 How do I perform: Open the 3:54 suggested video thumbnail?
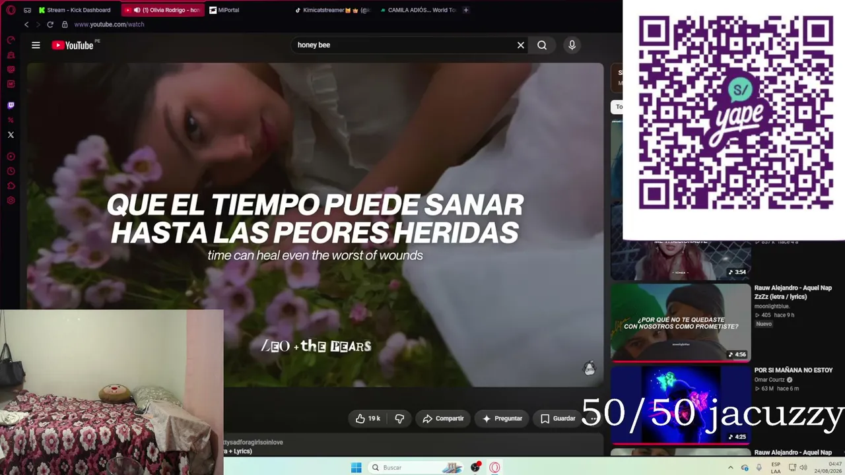point(681,260)
